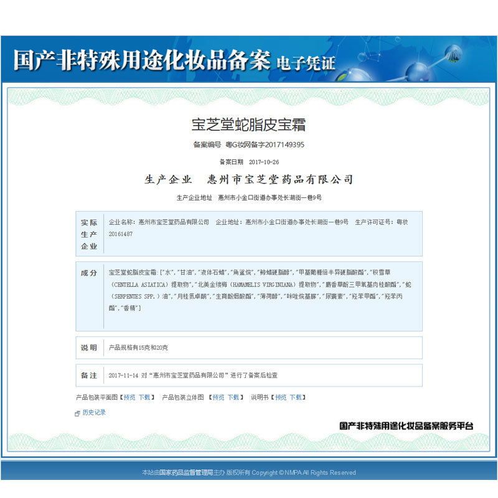Click the 国产非特殊用途化妆品备案 banner title
498x498 pixels.
pyautogui.click(x=142, y=60)
